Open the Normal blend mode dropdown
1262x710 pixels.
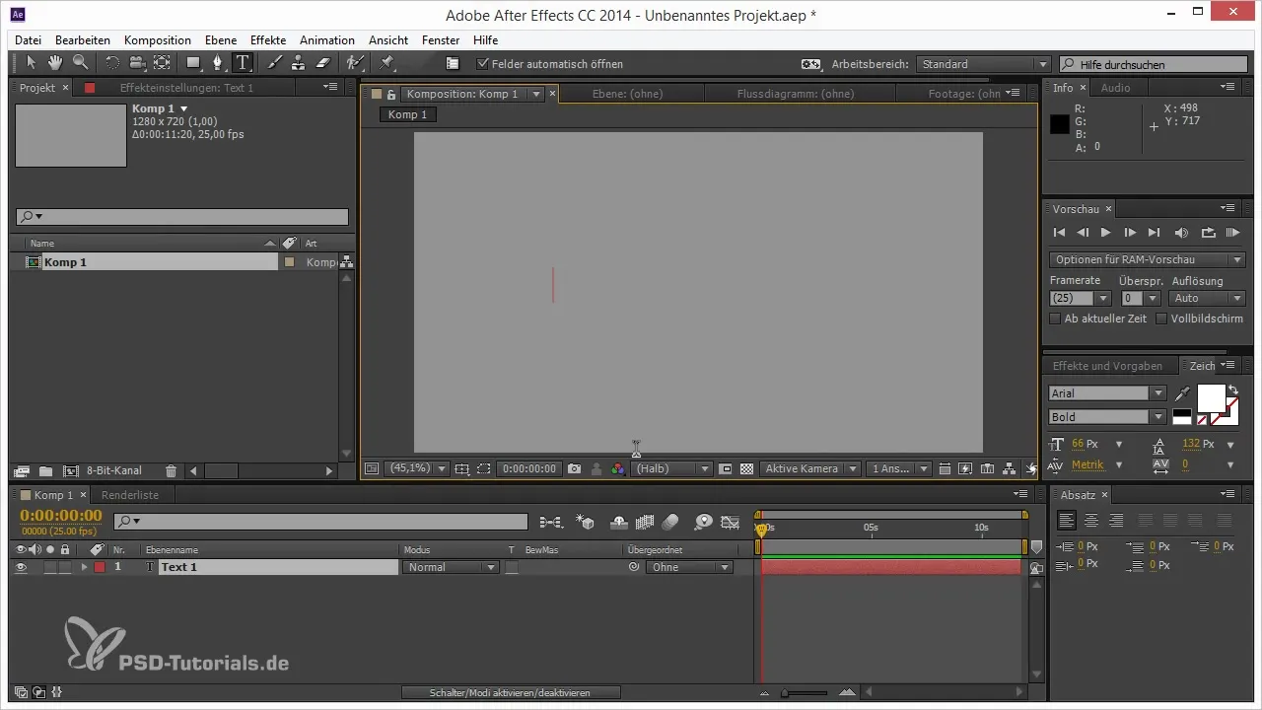pyautogui.click(x=451, y=567)
